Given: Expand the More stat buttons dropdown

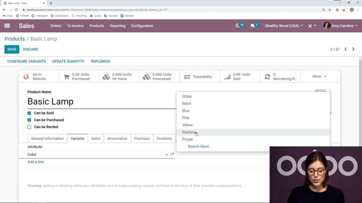Looking at the screenshot, I should pyautogui.click(x=319, y=76).
